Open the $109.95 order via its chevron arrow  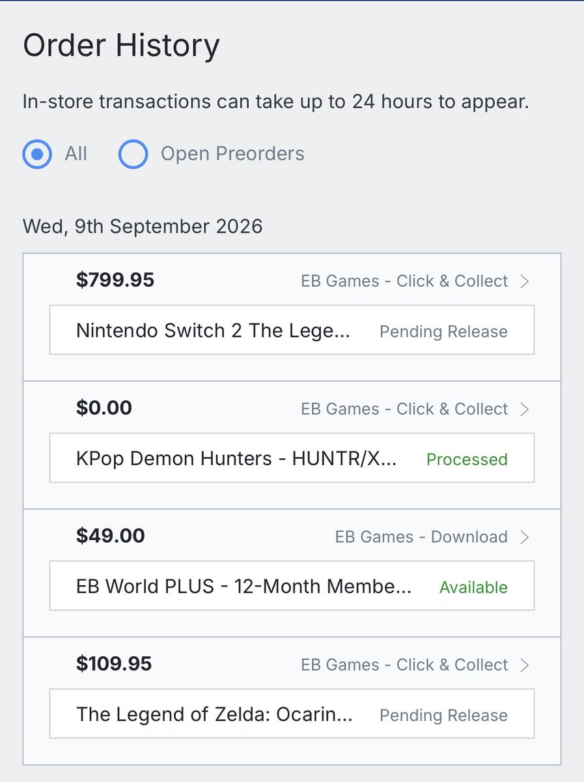tap(525, 665)
